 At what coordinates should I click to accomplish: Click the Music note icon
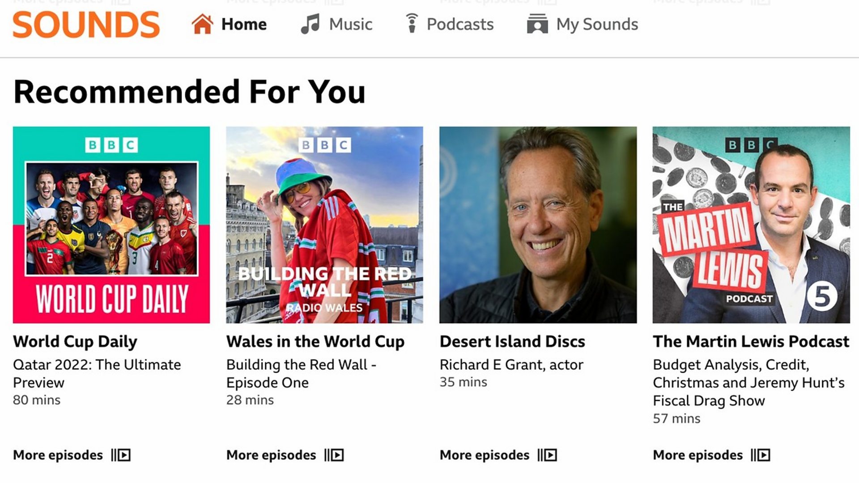coord(310,24)
